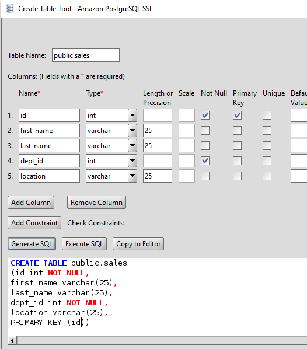
Task: Check Unique for the location column
Action: (x=267, y=176)
